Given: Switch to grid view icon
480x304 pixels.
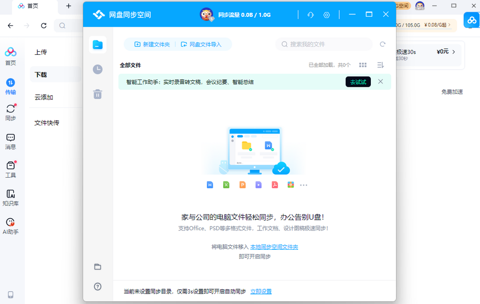Looking at the screenshot, I should tap(363, 65).
